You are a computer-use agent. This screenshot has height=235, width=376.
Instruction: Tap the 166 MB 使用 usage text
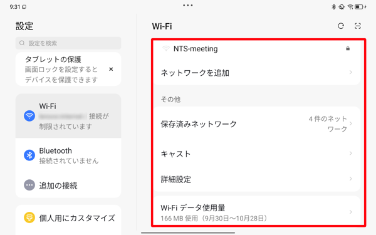click(x=214, y=219)
